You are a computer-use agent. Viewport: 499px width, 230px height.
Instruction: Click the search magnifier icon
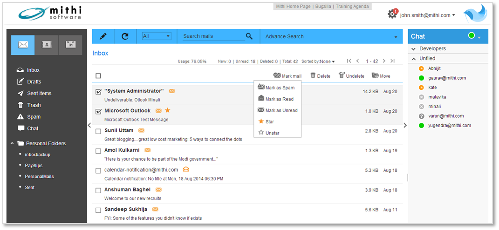[x=250, y=36]
